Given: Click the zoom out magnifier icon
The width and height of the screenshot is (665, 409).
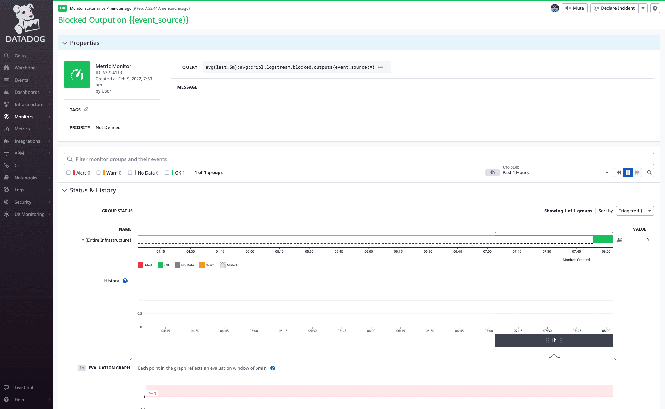Looking at the screenshot, I should [649, 172].
